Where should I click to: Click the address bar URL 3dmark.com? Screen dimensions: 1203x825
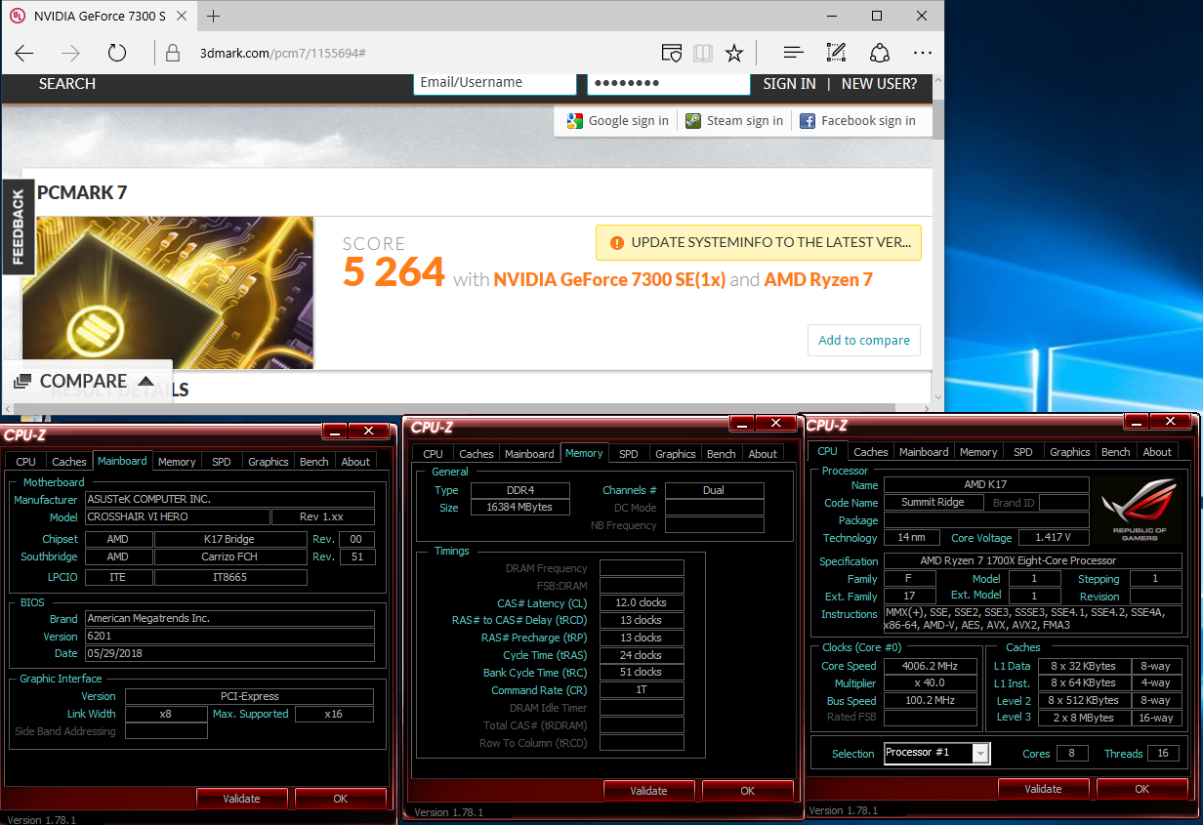(282, 53)
